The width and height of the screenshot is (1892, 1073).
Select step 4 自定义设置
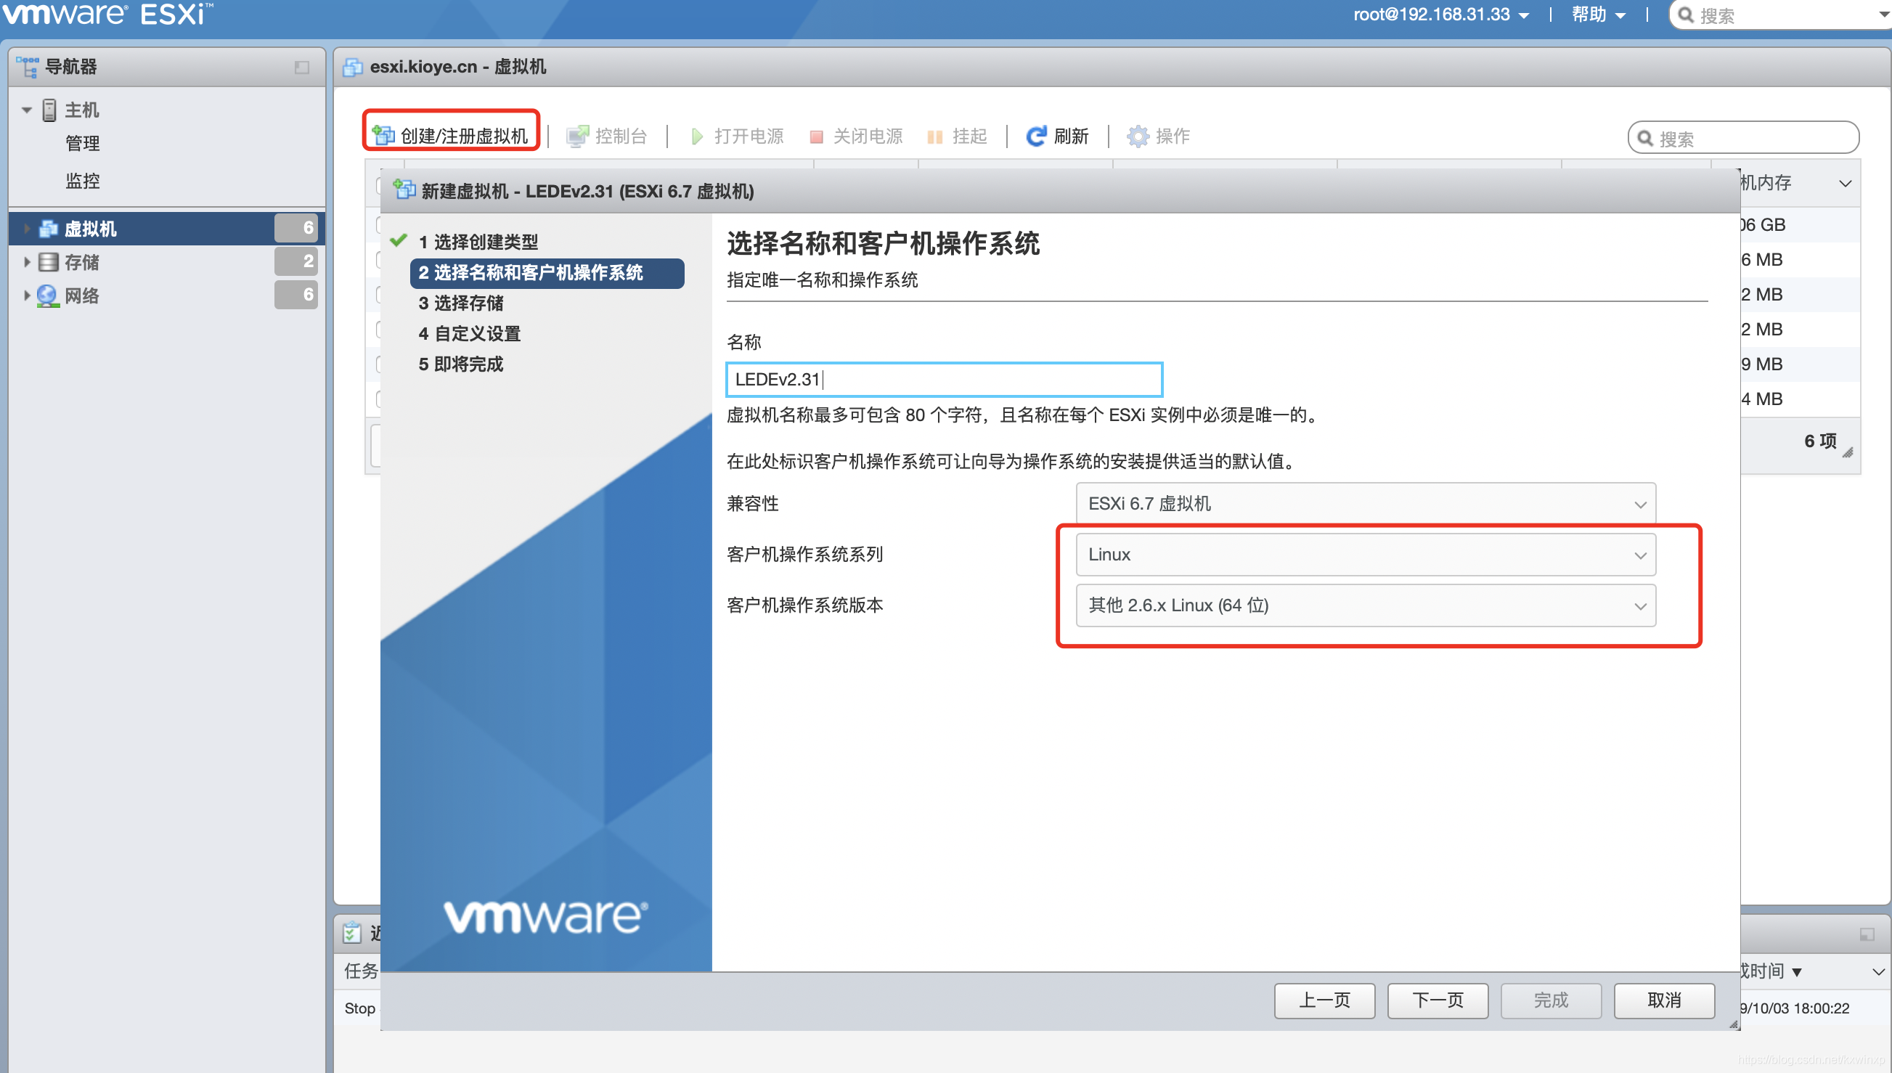469,334
